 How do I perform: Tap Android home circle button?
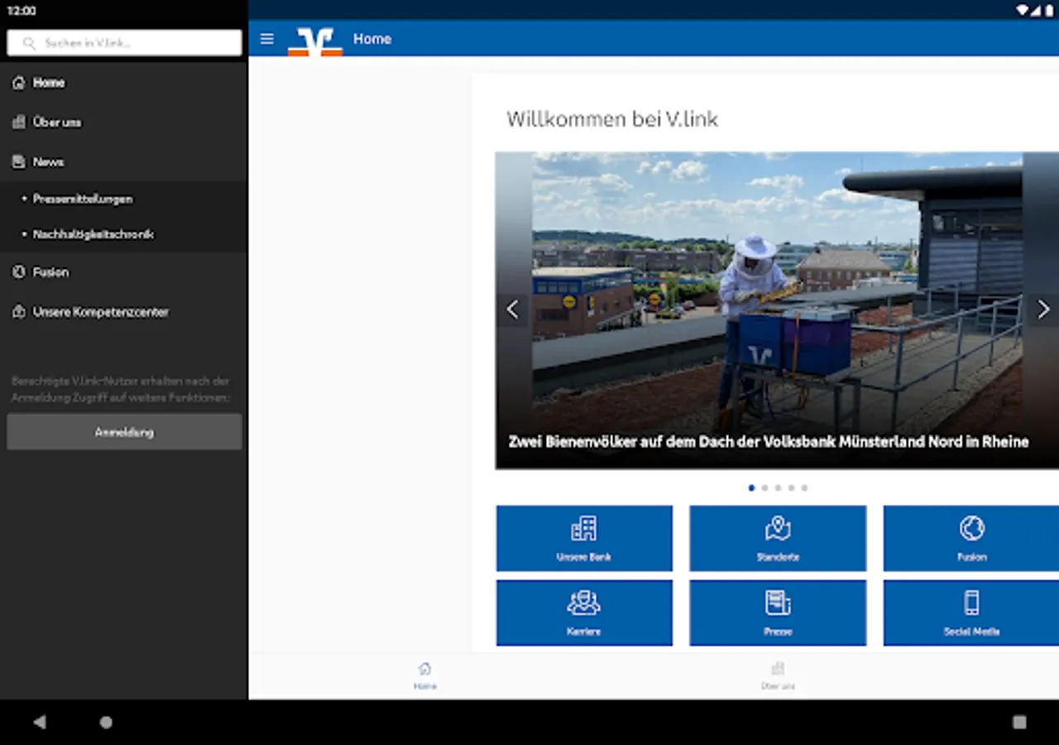tap(106, 722)
